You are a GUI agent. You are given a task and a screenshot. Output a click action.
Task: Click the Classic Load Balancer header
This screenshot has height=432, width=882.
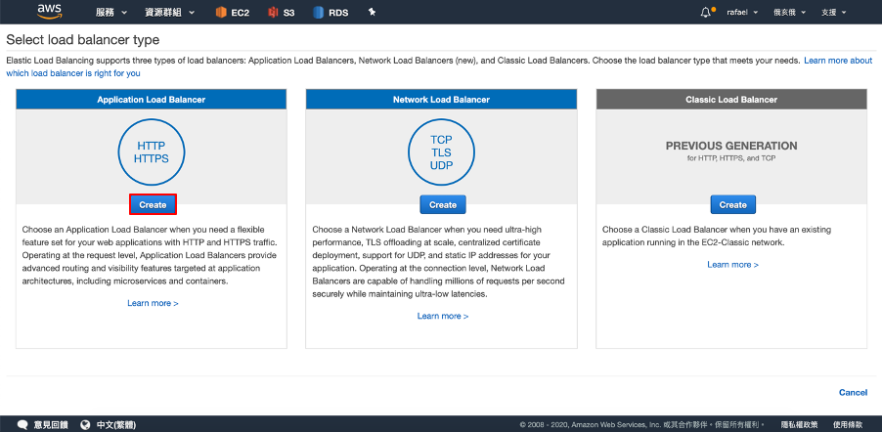(x=731, y=100)
